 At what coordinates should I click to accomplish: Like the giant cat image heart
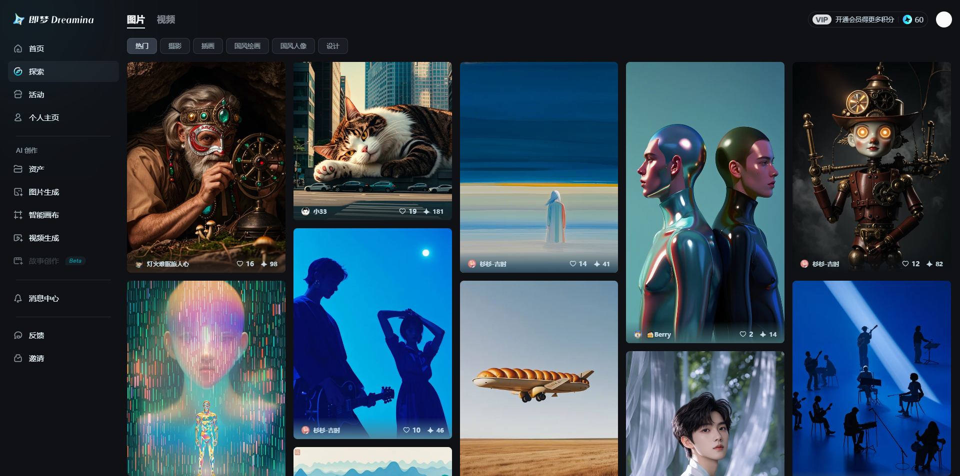[x=402, y=211]
